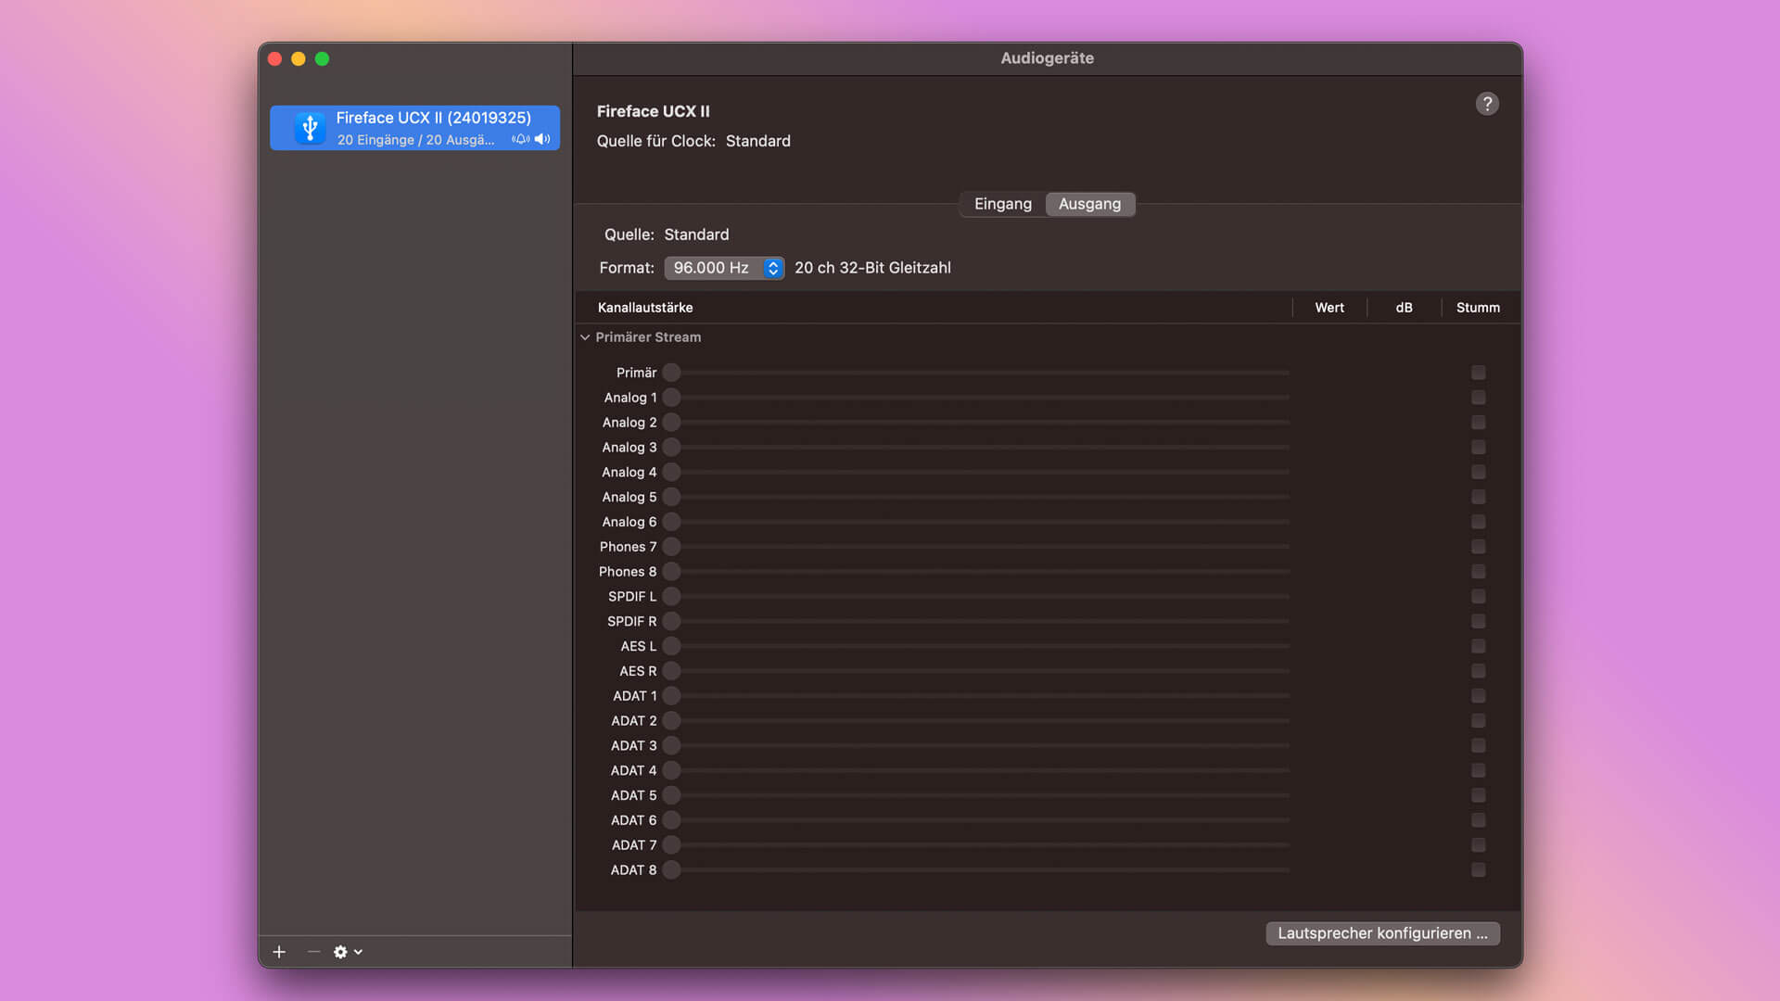Select Fireface UCX II device in sidebar
1780x1001 pixels.
click(414, 128)
